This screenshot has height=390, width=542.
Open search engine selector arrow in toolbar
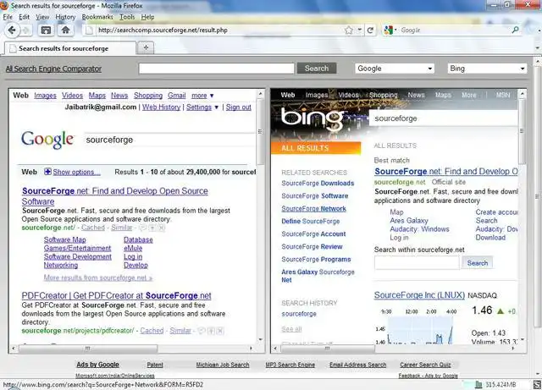coord(395,30)
